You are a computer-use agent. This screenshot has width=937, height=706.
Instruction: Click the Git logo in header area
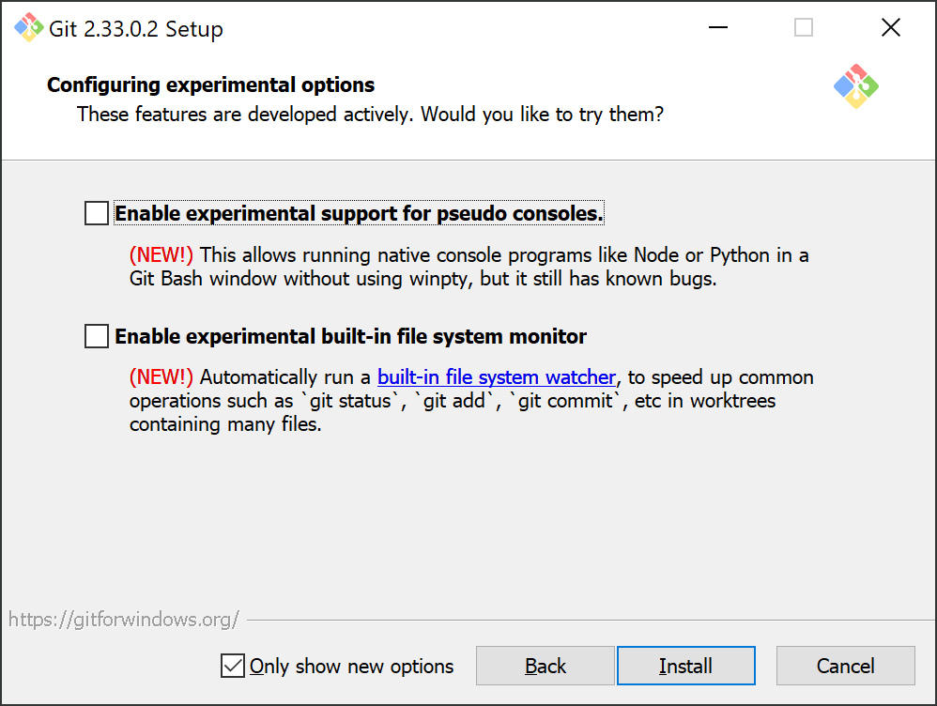click(x=855, y=86)
